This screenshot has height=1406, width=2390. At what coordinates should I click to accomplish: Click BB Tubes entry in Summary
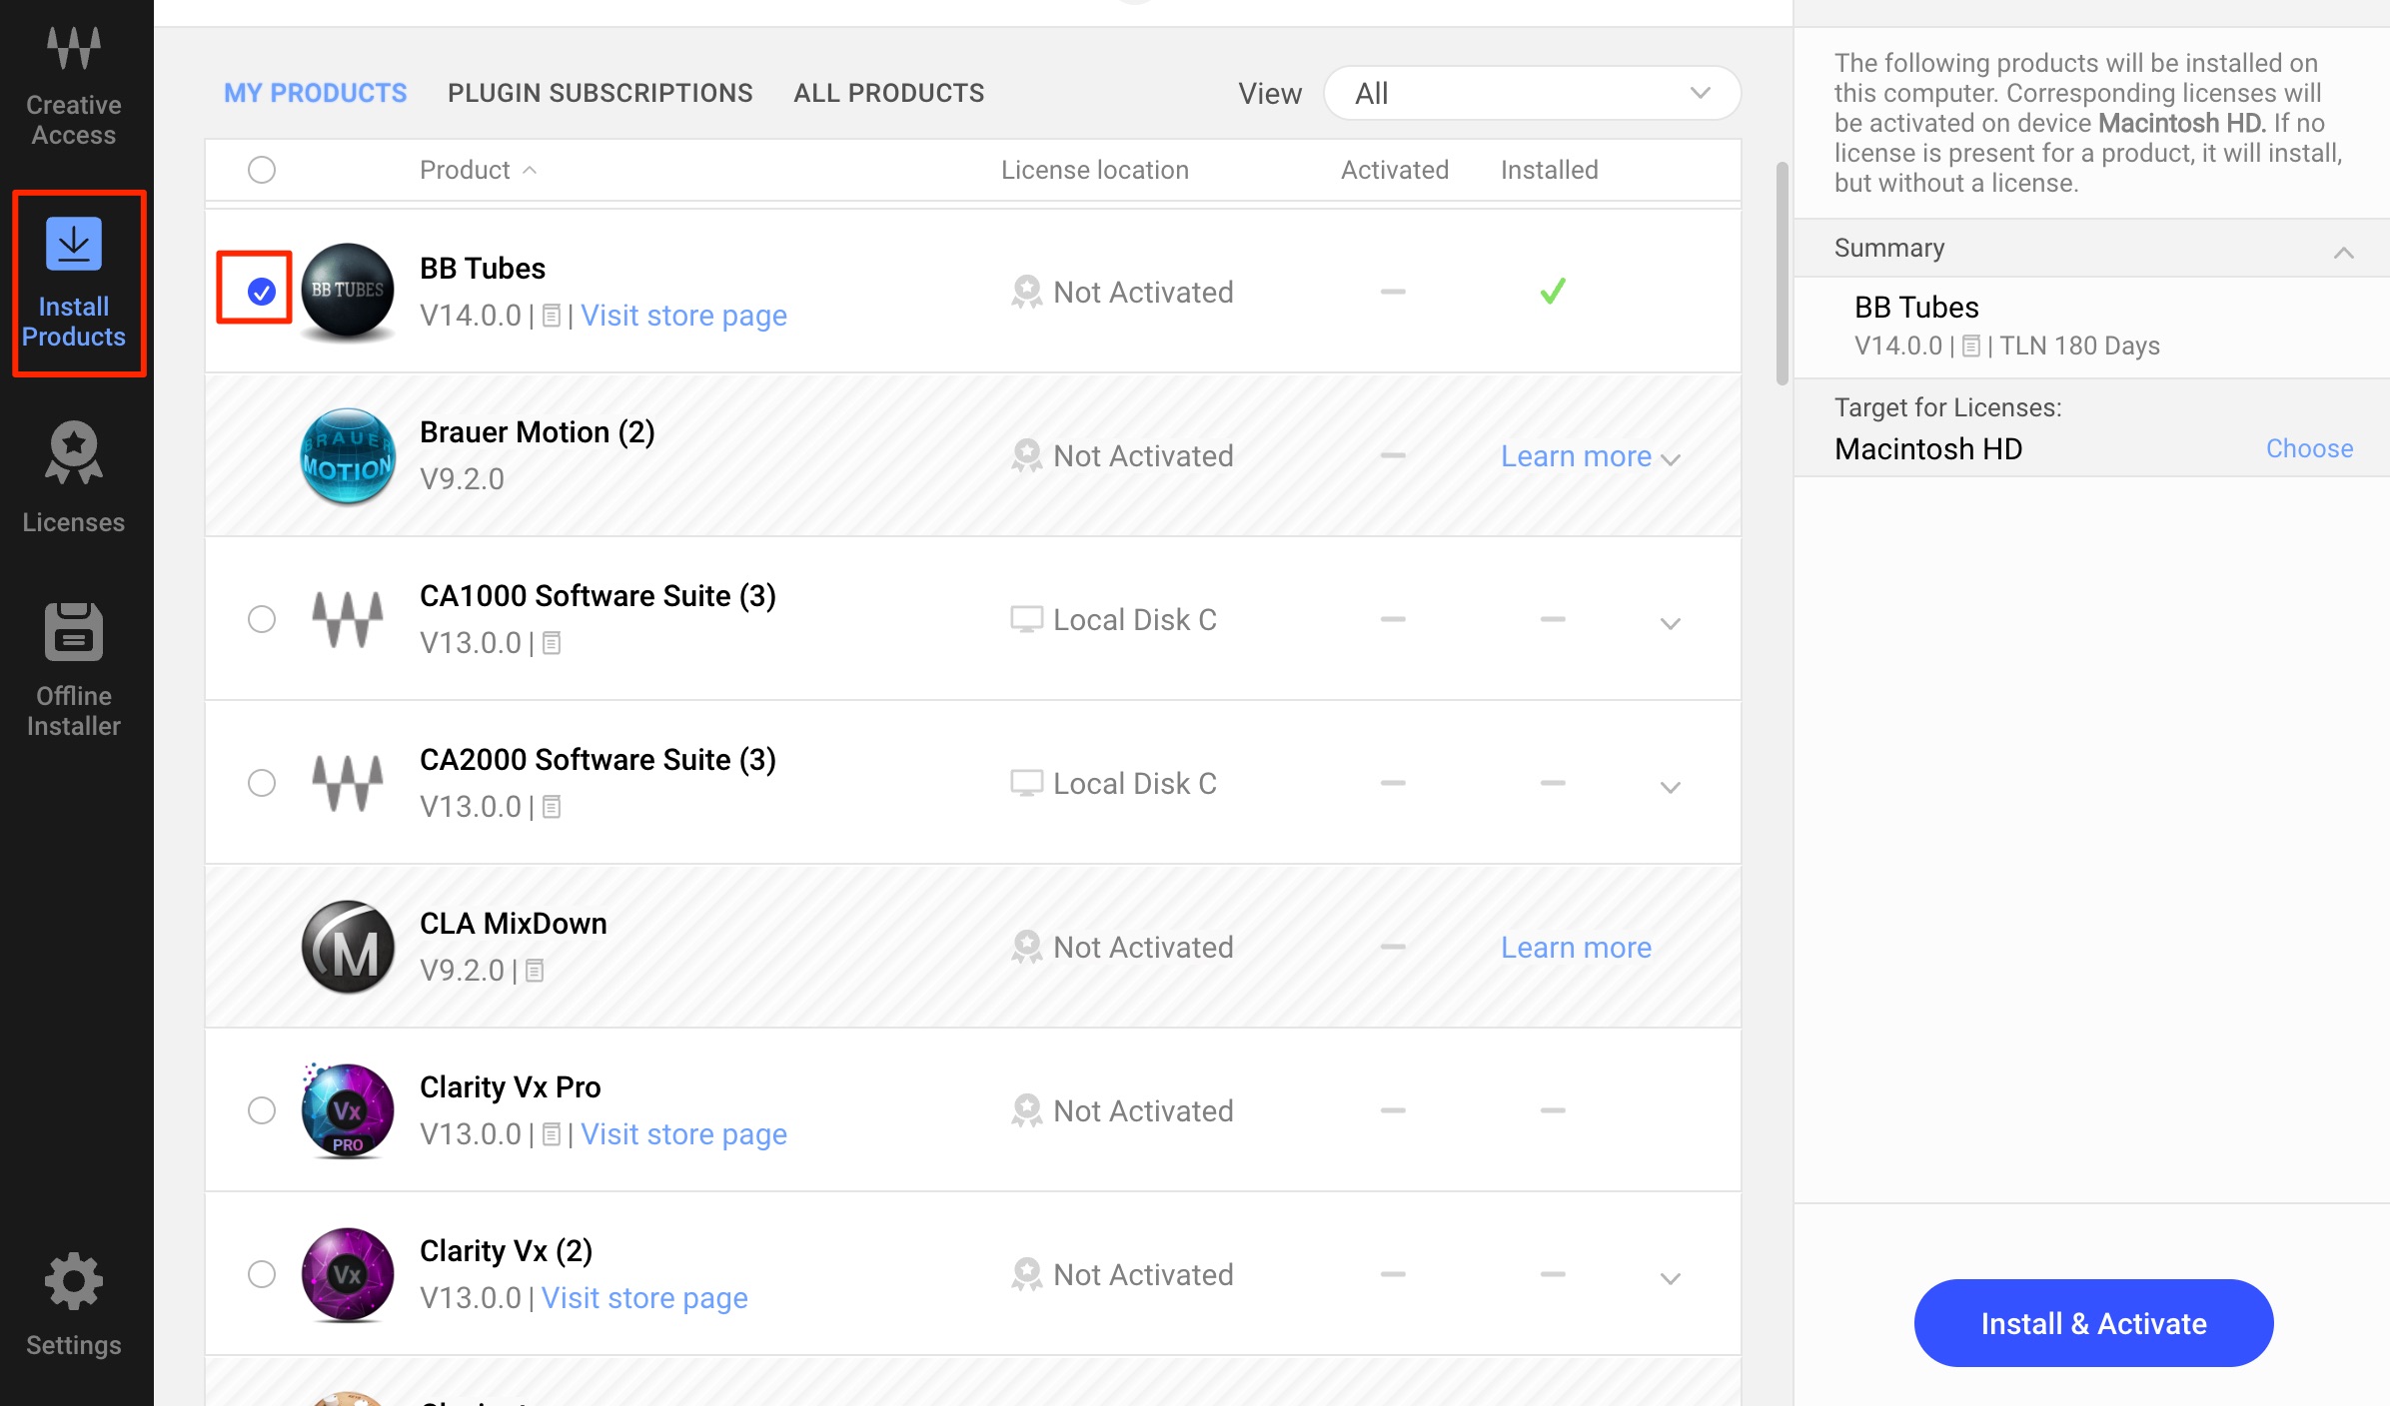(x=2091, y=327)
